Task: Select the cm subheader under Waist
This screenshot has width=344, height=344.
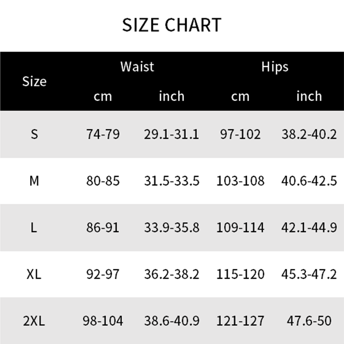Action: tap(103, 96)
